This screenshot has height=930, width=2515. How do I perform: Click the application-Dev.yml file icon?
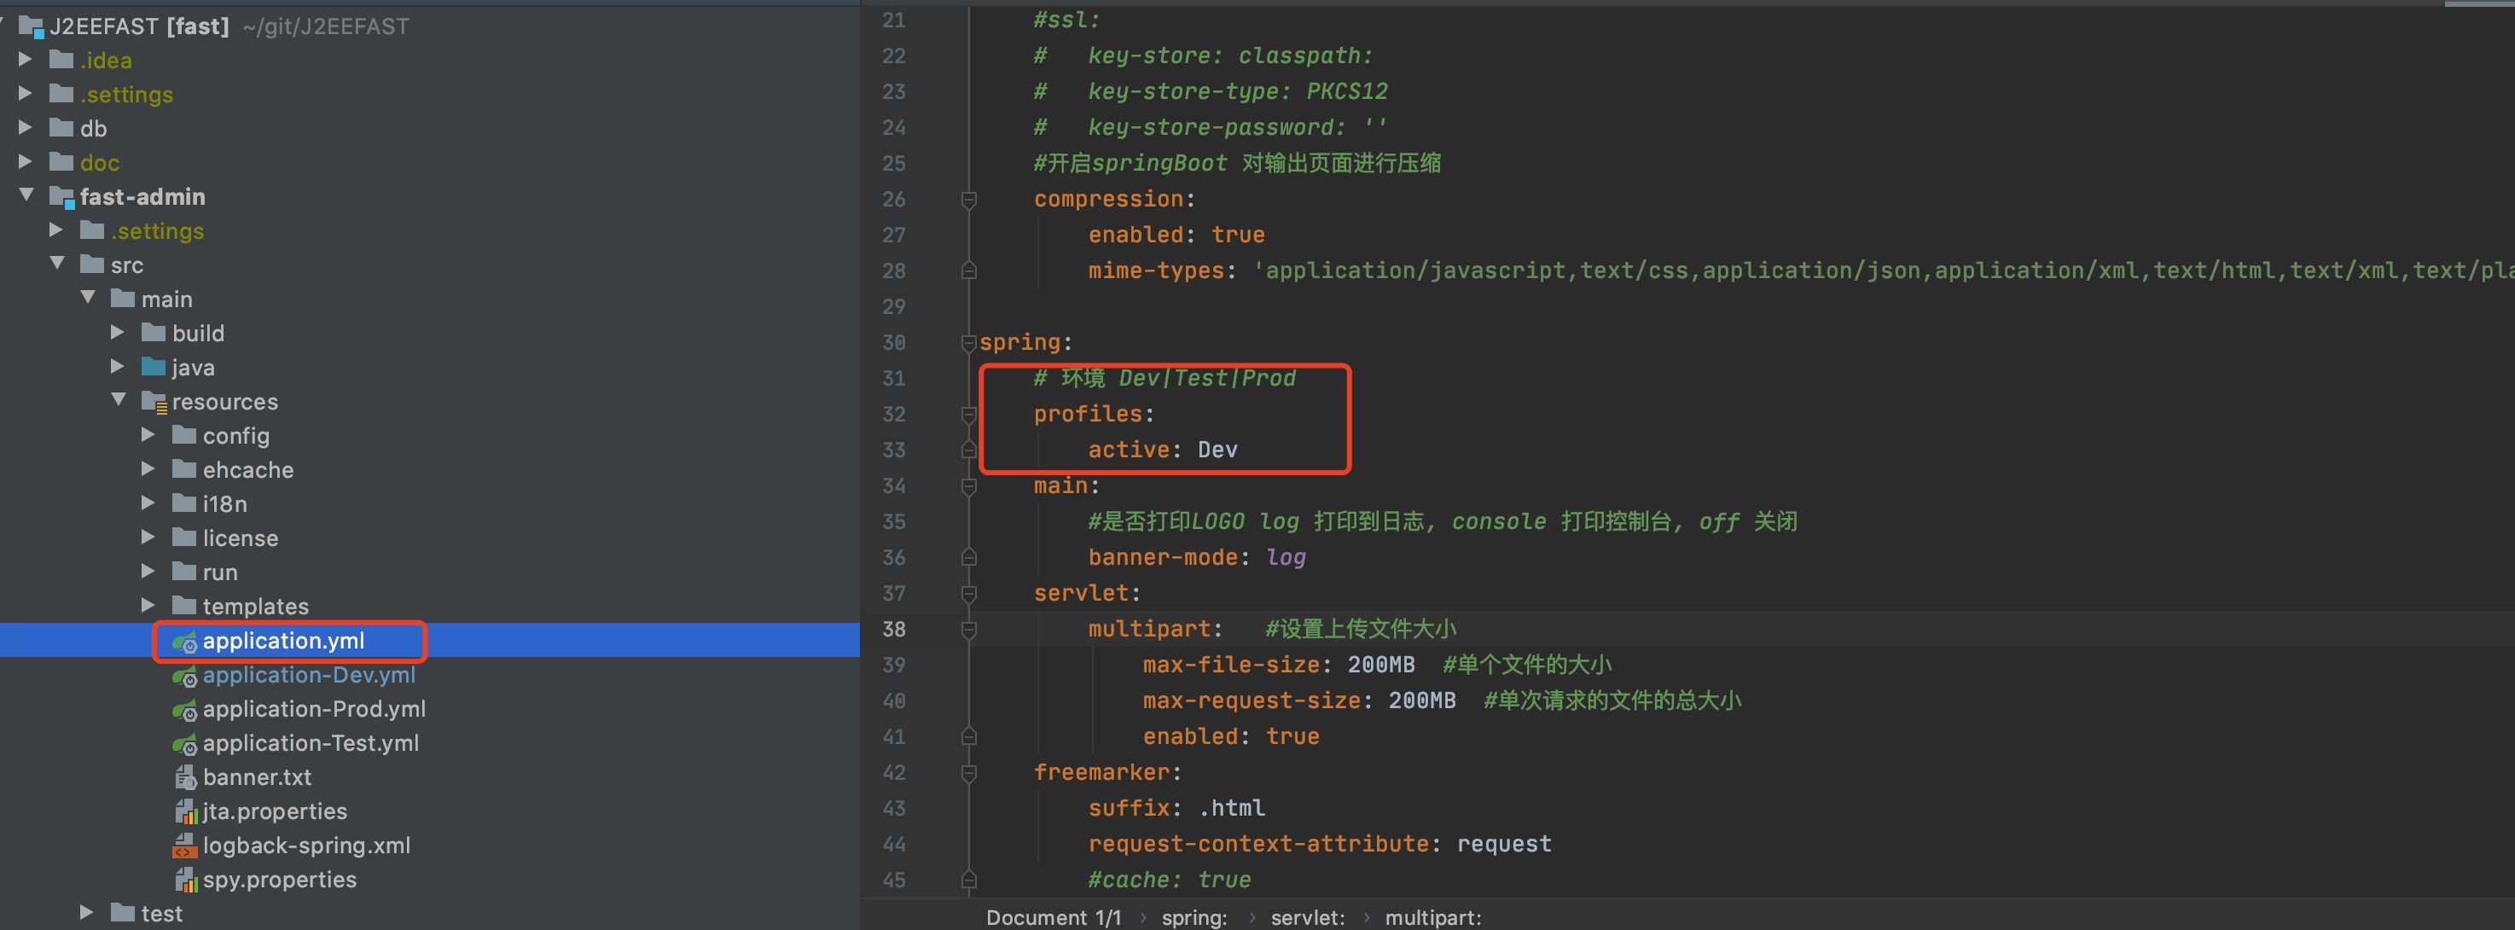(x=184, y=676)
